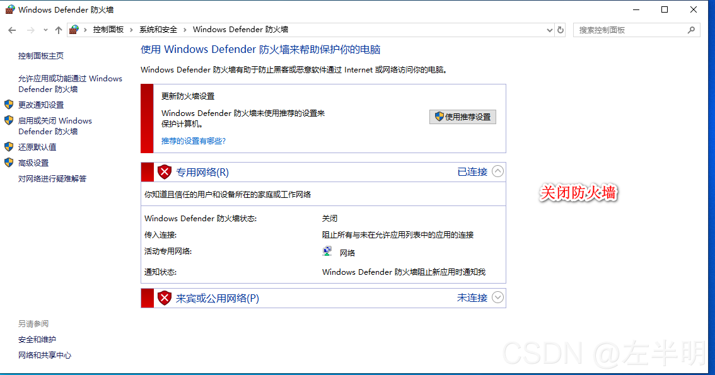Open 启用或关闭 Windows Defender 防火墙 link
Screen dimensions: 715x375
pos(55,126)
